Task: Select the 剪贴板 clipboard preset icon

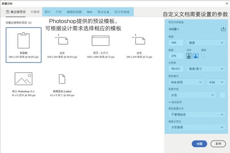Action: [24, 40]
